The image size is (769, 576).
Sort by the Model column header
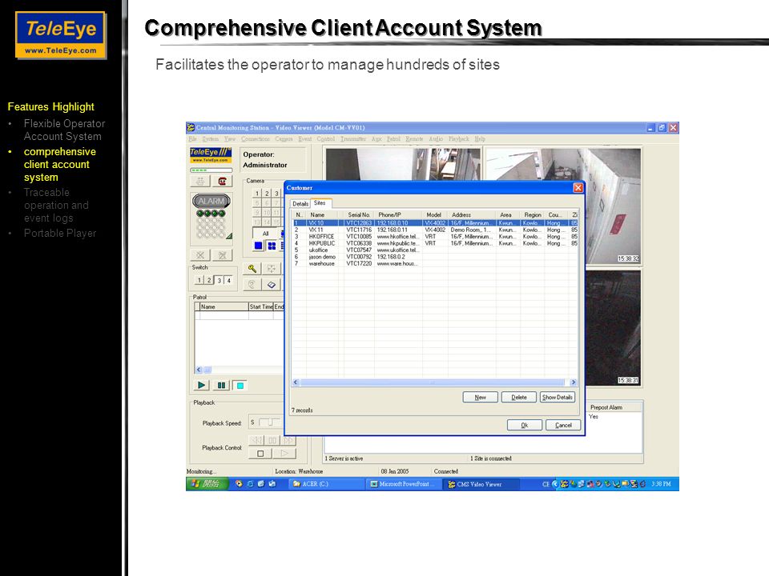point(434,215)
